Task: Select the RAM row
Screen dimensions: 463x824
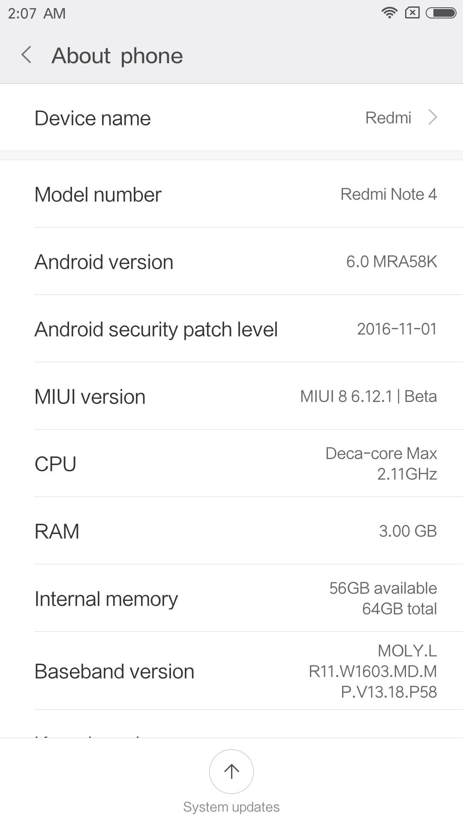Action: [x=231, y=531]
